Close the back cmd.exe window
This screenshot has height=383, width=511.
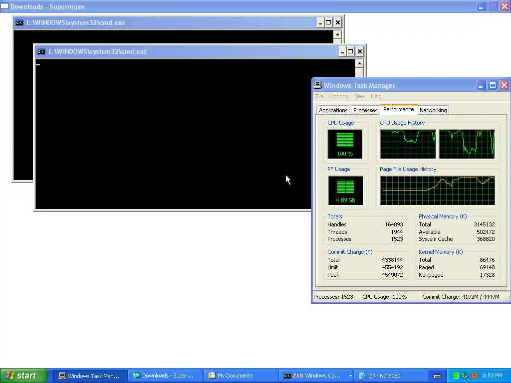(x=338, y=22)
